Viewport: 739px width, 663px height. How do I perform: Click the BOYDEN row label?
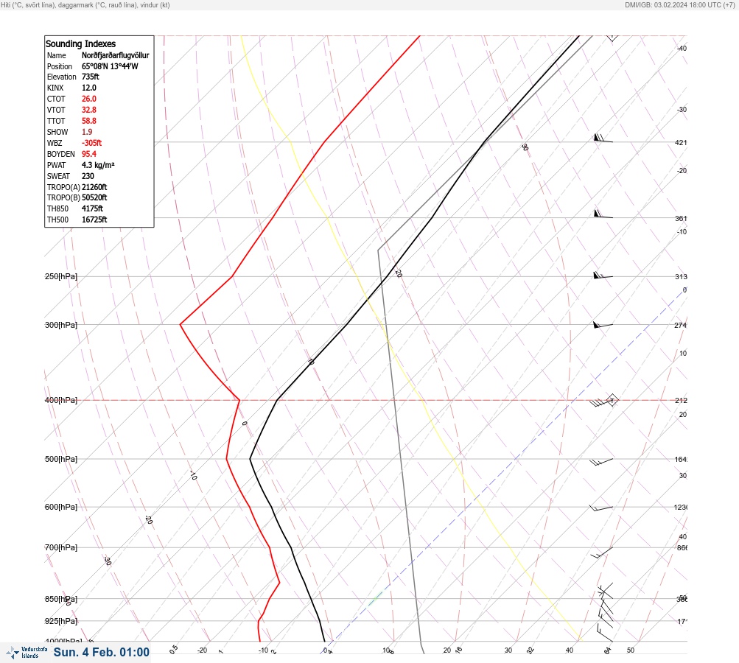61,154
